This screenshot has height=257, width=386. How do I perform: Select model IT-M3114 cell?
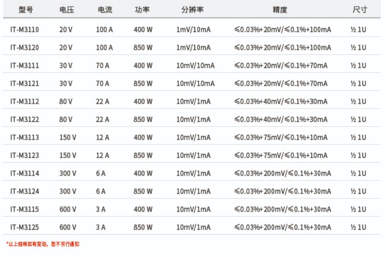point(25,174)
